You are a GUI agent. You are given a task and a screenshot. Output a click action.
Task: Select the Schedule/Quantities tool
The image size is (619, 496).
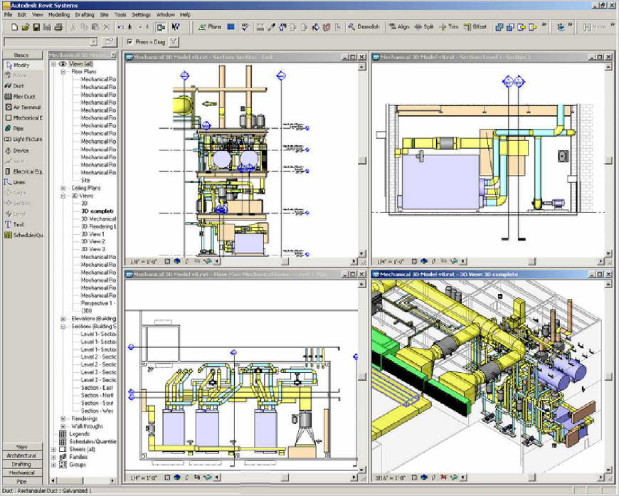point(23,235)
